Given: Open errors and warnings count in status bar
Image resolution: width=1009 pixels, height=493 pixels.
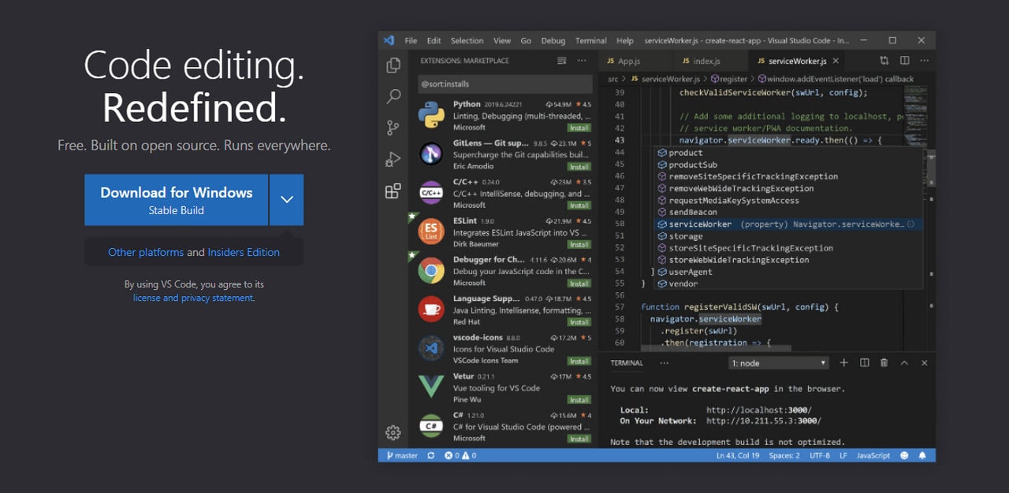Looking at the screenshot, I should coord(460,455).
